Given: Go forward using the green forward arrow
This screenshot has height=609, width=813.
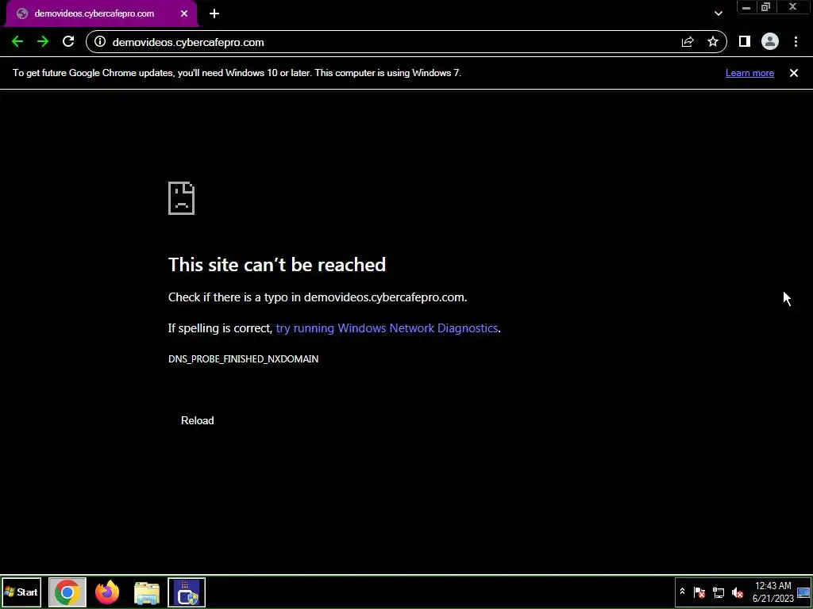Looking at the screenshot, I should coord(43,42).
